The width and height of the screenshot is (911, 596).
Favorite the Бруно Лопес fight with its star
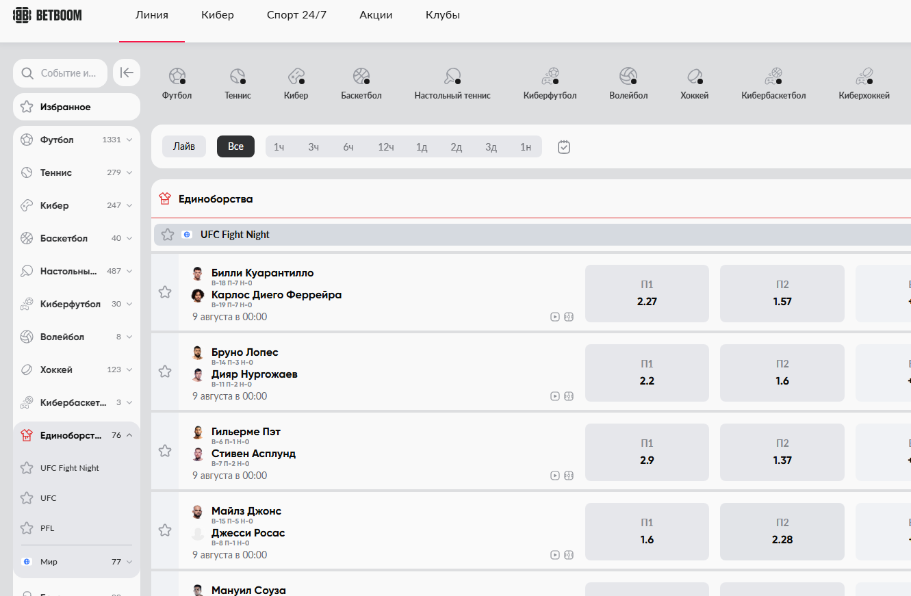point(165,372)
